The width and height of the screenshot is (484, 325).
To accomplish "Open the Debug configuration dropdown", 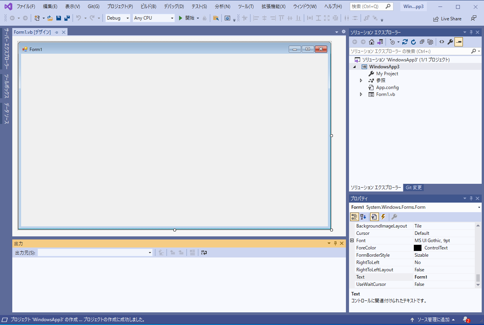I will (x=118, y=18).
